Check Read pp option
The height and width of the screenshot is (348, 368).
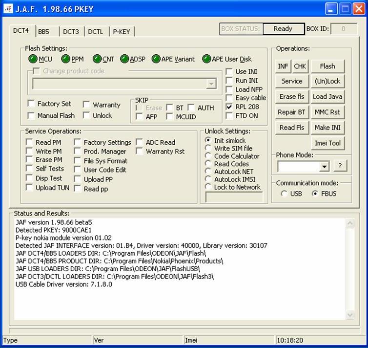point(78,189)
